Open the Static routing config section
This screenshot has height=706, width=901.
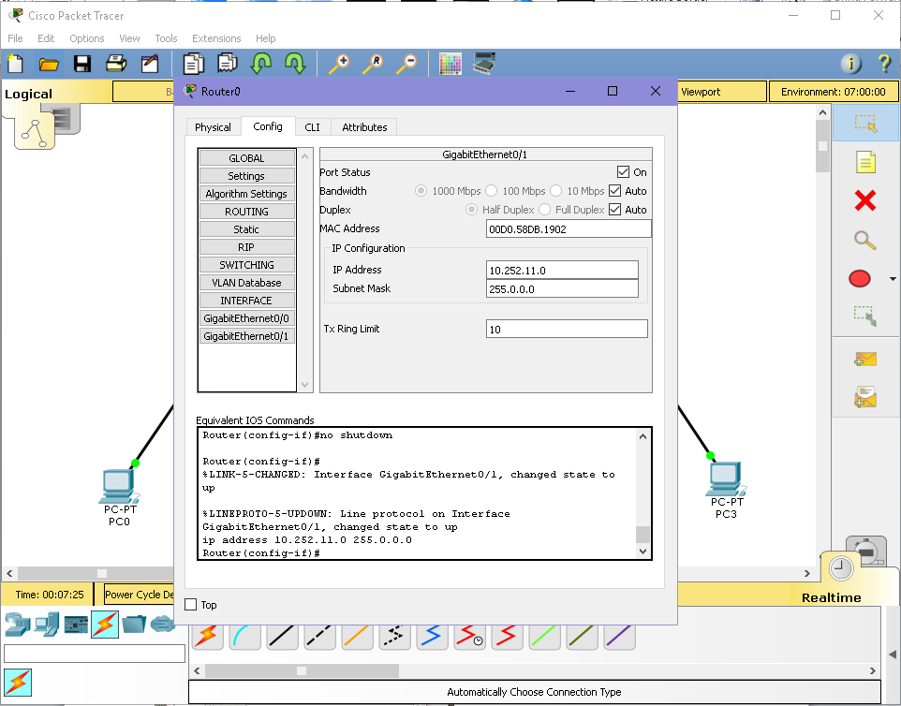[x=246, y=229]
